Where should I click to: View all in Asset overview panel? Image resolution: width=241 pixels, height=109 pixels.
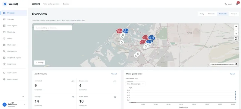click(x=114, y=74)
